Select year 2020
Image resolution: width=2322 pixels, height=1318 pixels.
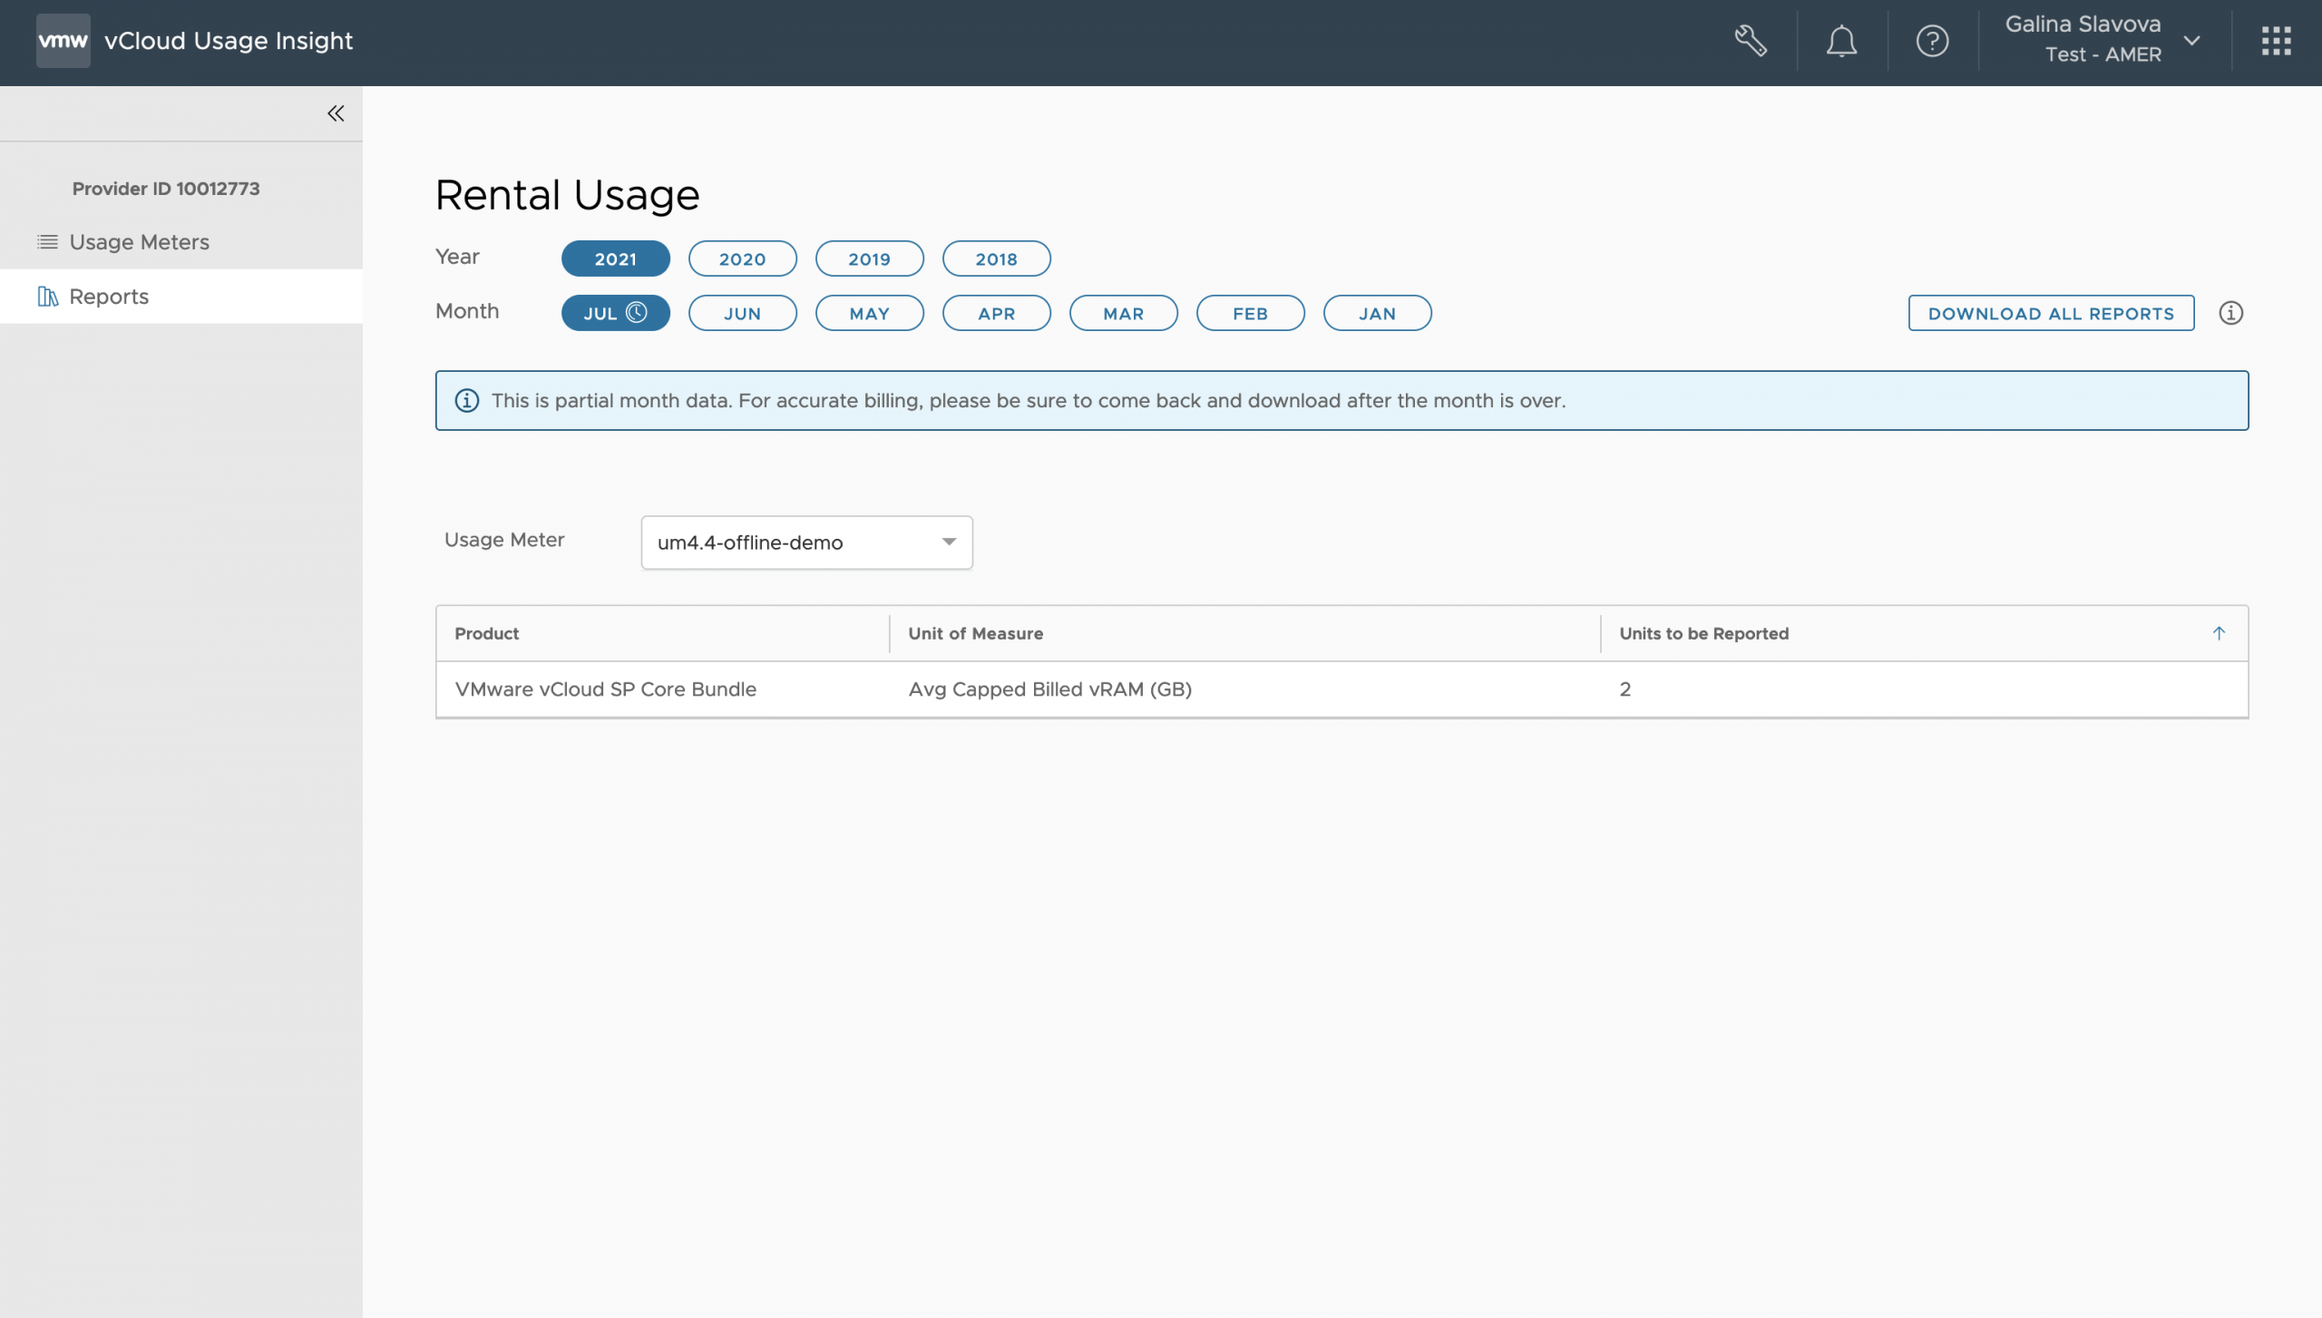(742, 259)
